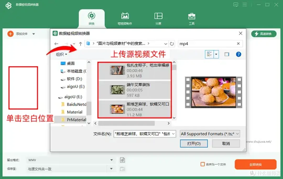Screen dimensions: 283x179
Task: Open the help icon in dialog
Action: 238,54
